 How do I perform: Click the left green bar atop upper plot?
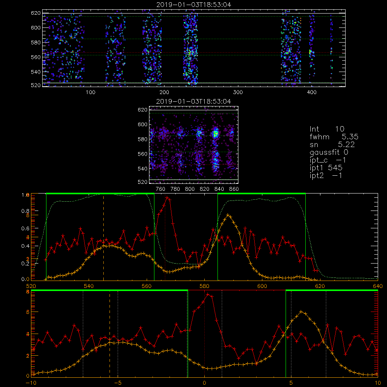coord(100,193)
